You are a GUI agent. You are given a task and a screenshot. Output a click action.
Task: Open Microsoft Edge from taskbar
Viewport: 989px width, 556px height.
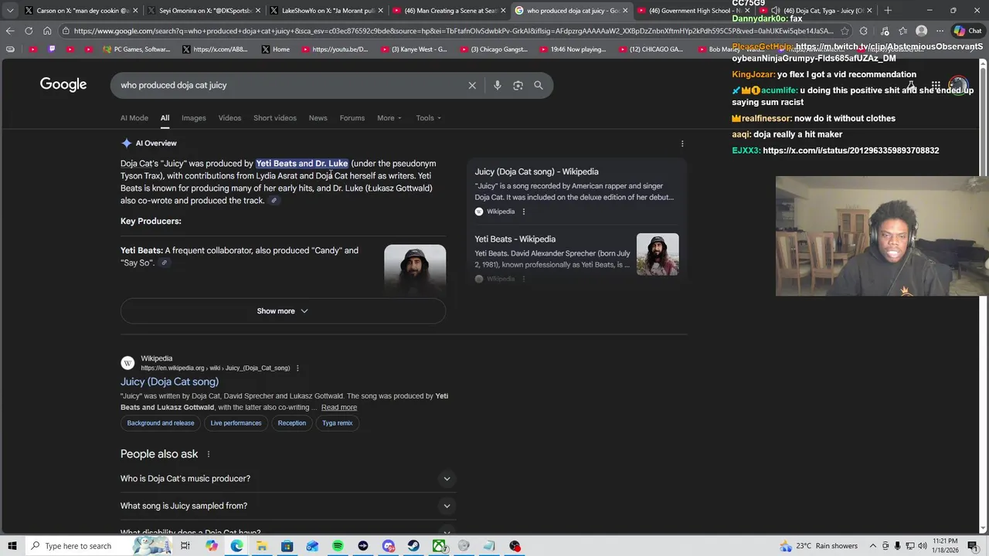pos(236,546)
